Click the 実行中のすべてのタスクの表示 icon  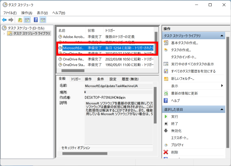(x=166, y=64)
